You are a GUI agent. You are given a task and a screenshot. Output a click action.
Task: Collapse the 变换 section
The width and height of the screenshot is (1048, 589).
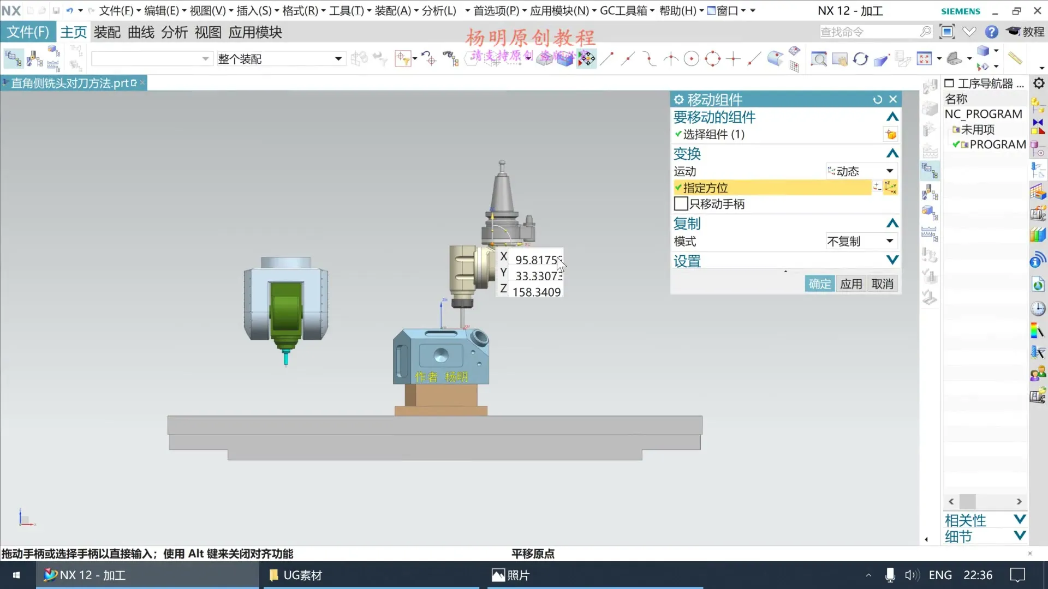[892, 153]
